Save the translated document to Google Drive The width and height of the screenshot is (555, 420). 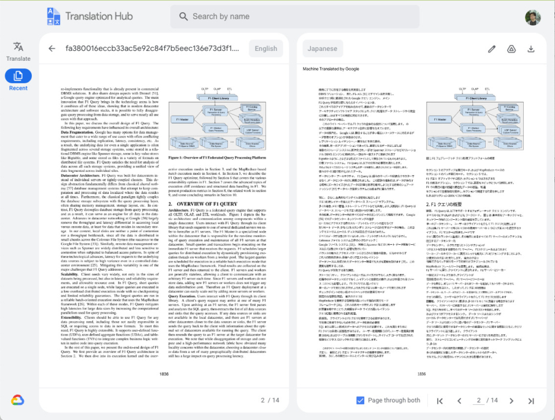(511, 49)
